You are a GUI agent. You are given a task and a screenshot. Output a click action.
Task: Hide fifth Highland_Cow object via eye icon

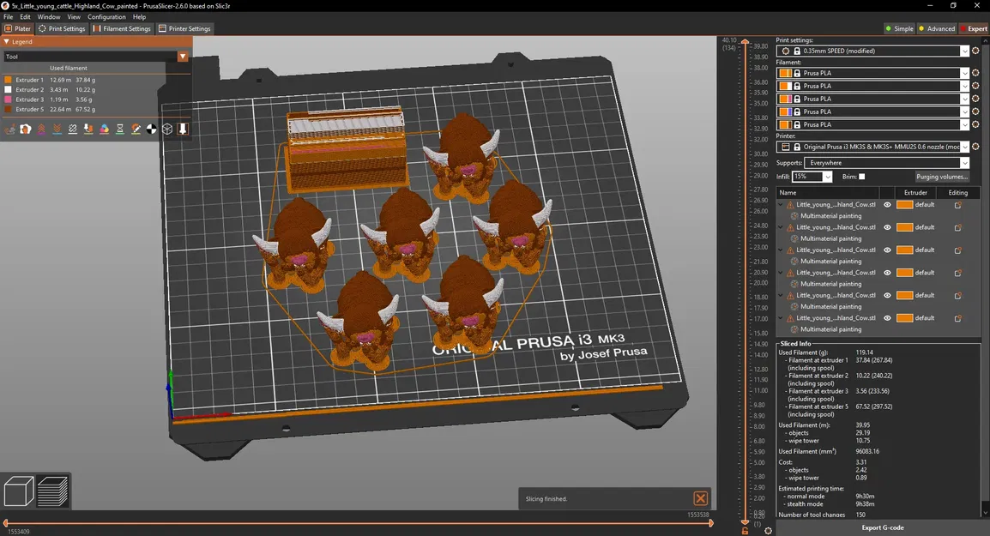point(887,296)
